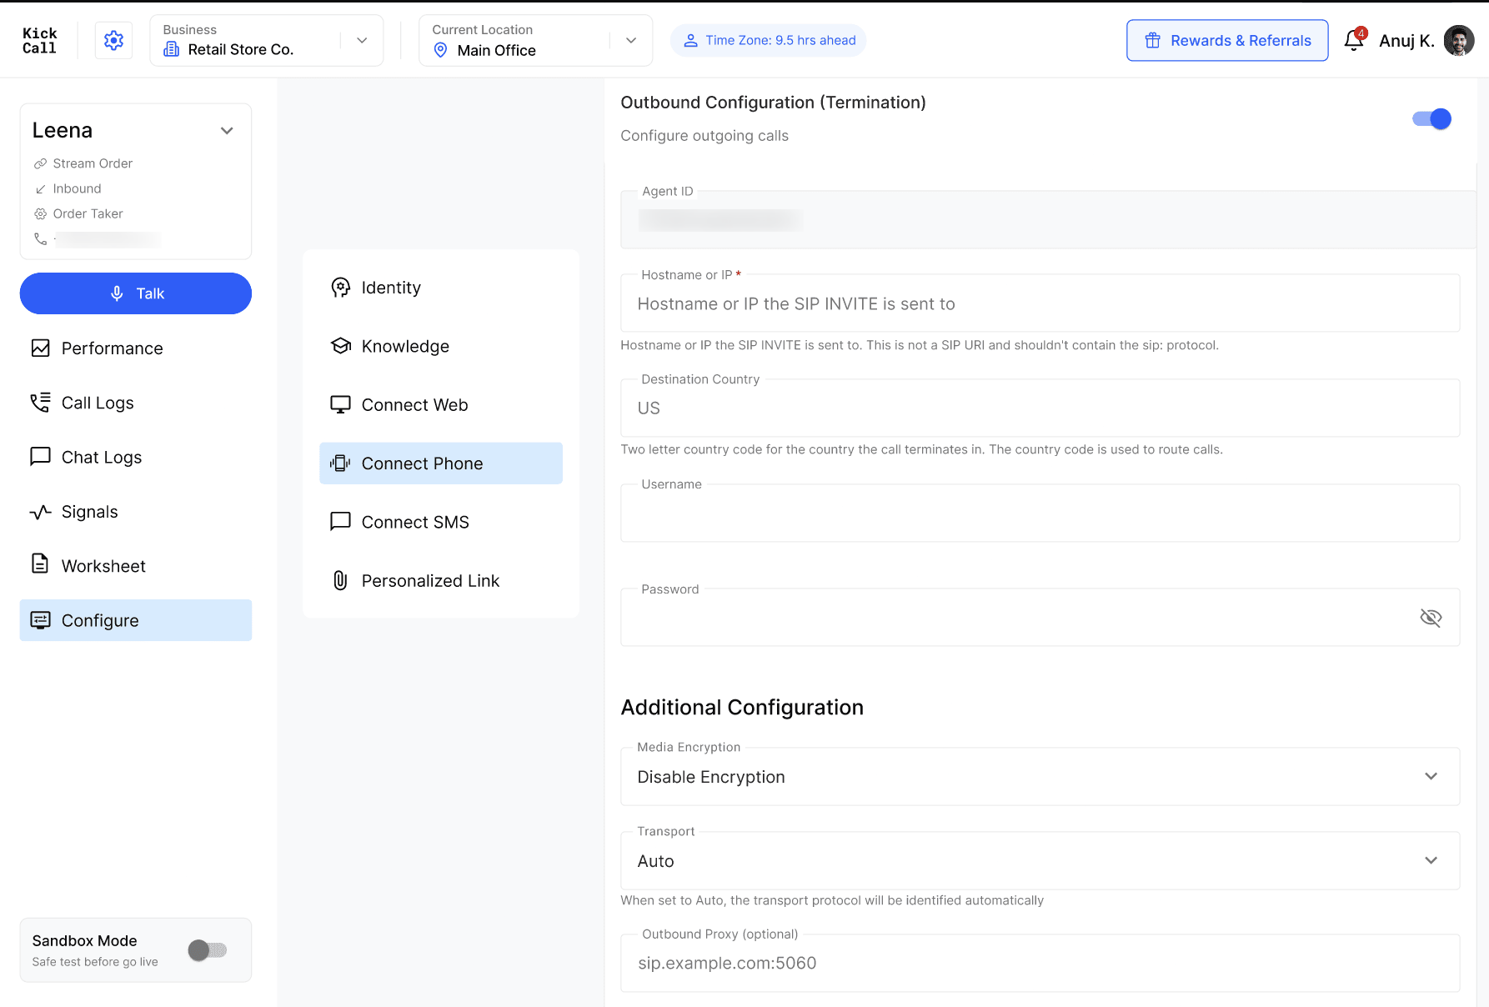
Task: Switch to Knowledge tab
Action: pyautogui.click(x=441, y=346)
